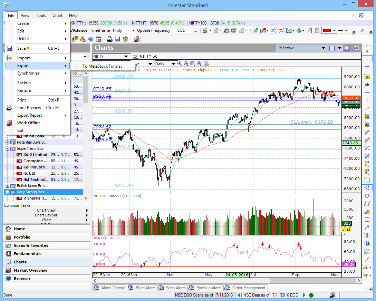Collapse the SuperTrend Buy tree node

(7, 148)
